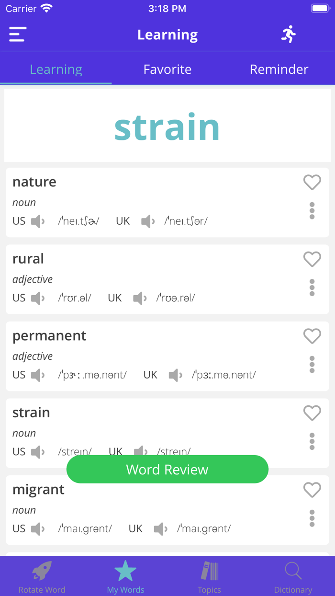Viewport: 335px width, 596px height.
Task: Open the Dictionary search in bottom bar
Action: tap(293, 575)
